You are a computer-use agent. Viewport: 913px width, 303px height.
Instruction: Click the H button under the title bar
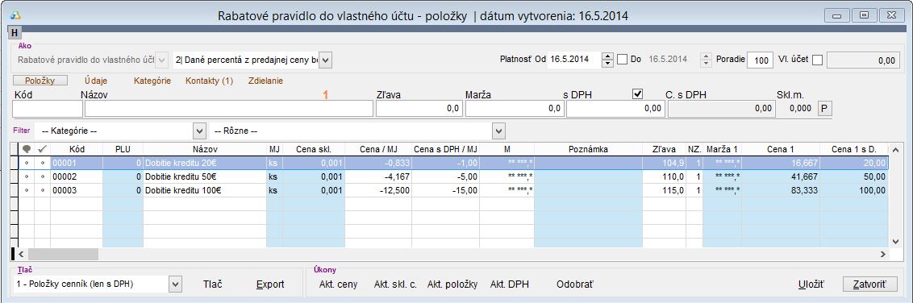(x=14, y=34)
